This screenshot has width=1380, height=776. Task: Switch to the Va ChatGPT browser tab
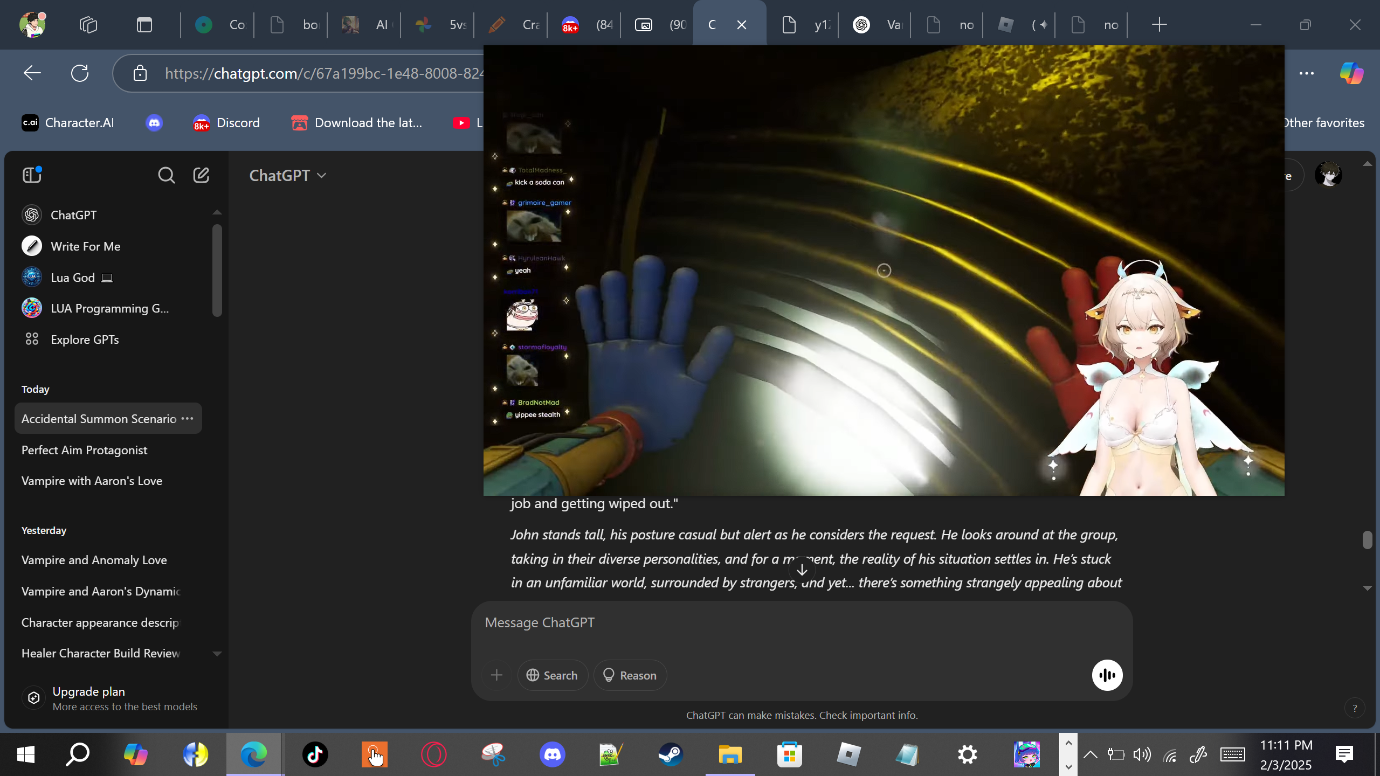(875, 25)
